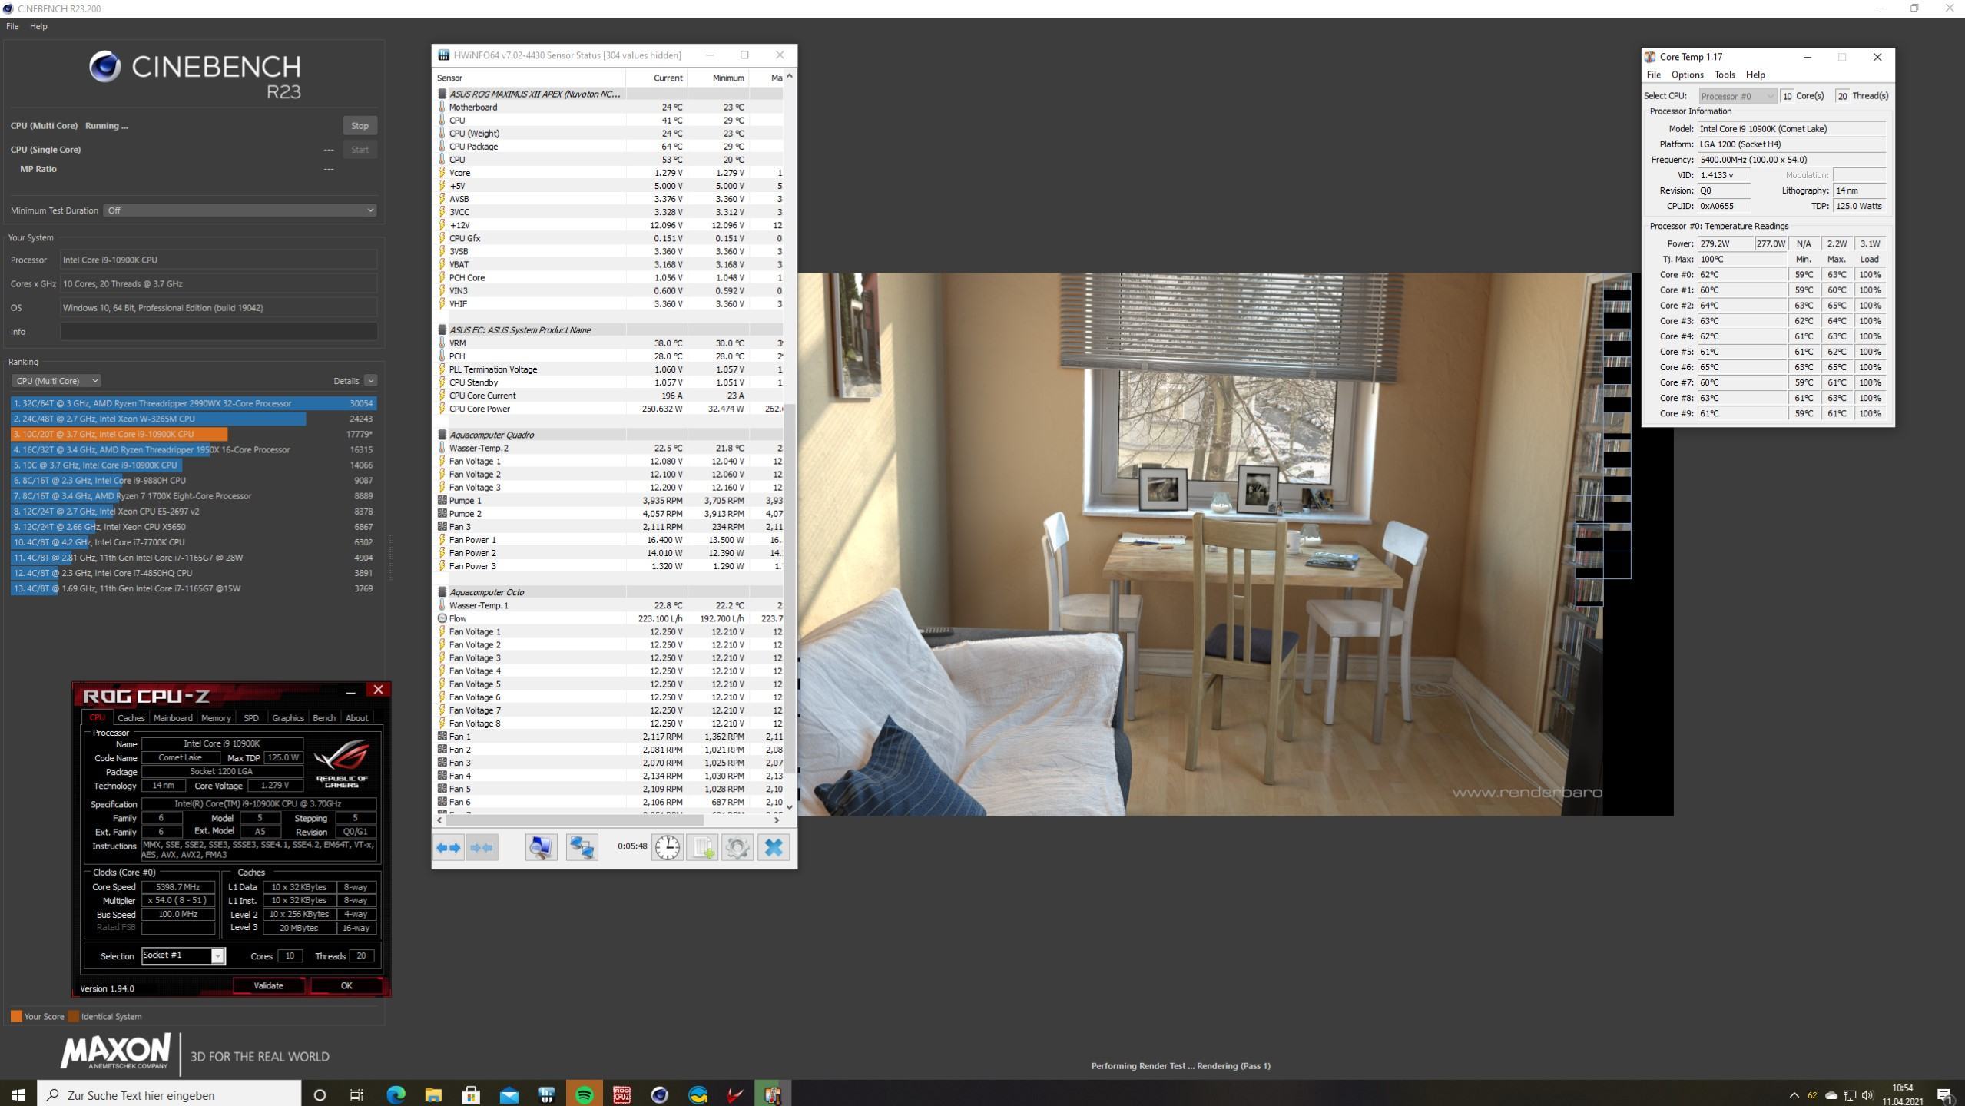1965x1106 pixels.
Task: Switch to CPU-Z Memory tab
Action: click(x=216, y=718)
